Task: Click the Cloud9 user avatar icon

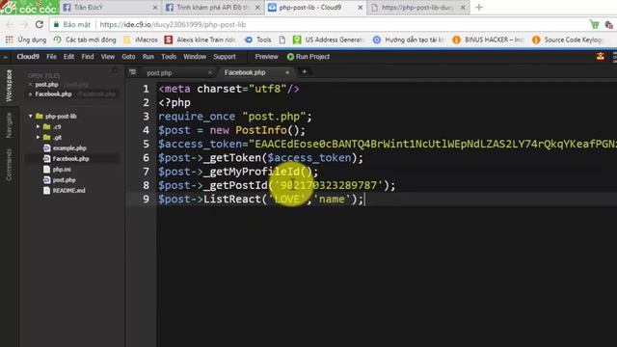Action: (x=601, y=57)
